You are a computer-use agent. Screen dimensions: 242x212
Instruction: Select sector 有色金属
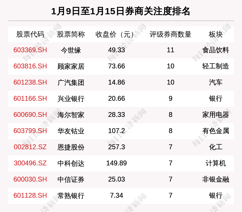(216, 131)
